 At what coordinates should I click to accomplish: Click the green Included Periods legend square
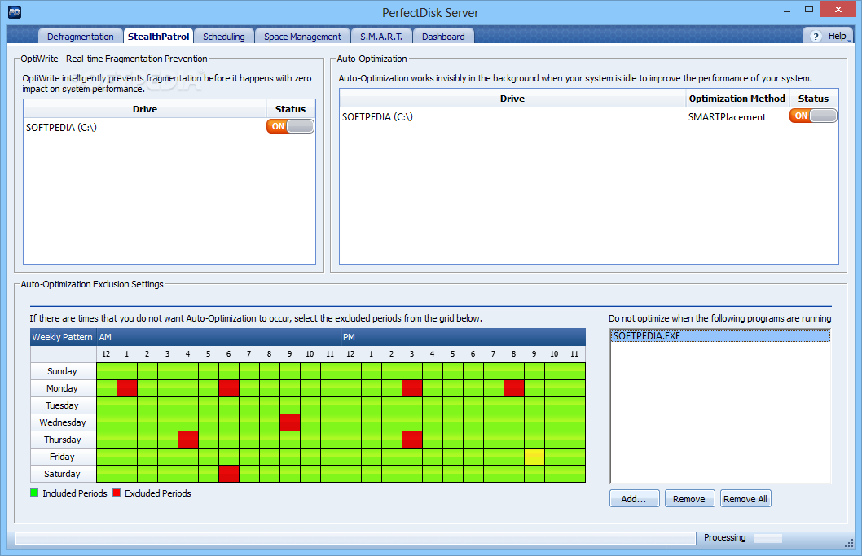tap(34, 493)
